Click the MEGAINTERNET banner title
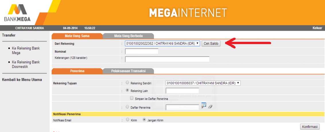 click(x=188, y=13)
